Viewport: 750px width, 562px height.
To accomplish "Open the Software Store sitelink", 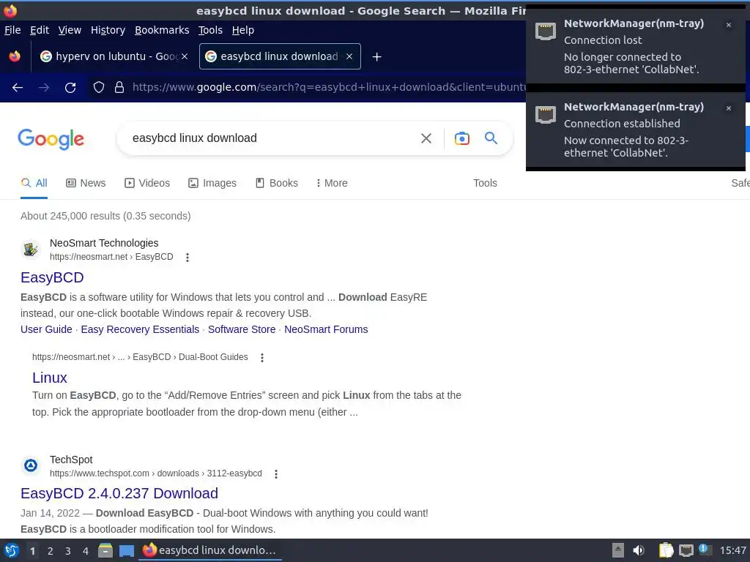I will [242, 330].
